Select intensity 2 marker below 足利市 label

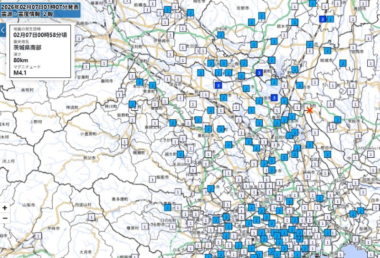click(x=220, y=35)
